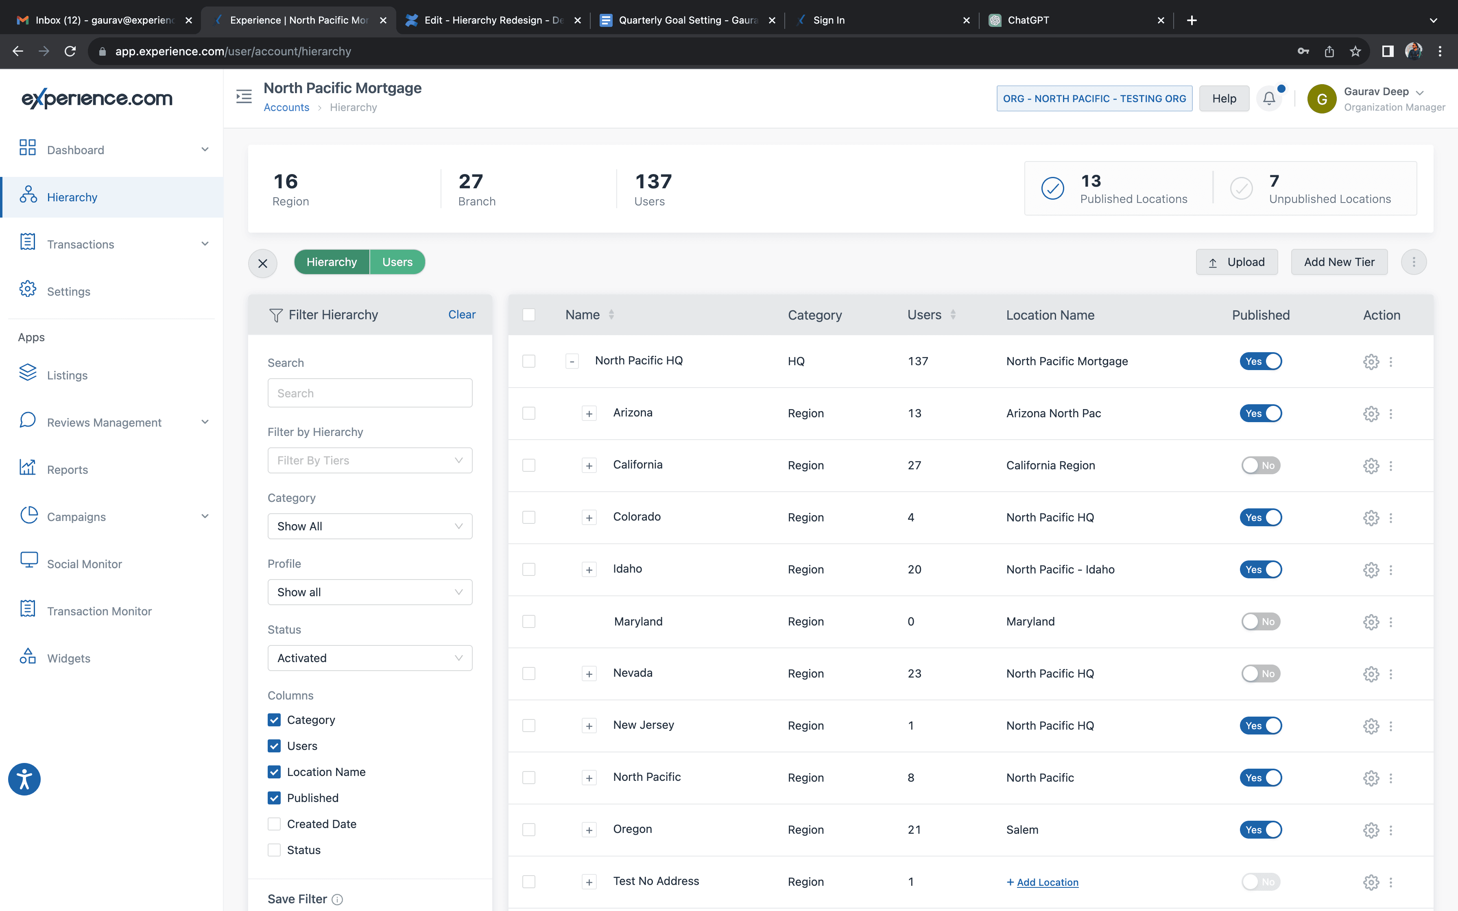1458x911 pixels.
Task: Click the Save Filter info icon
Action: tap(337, 900)
